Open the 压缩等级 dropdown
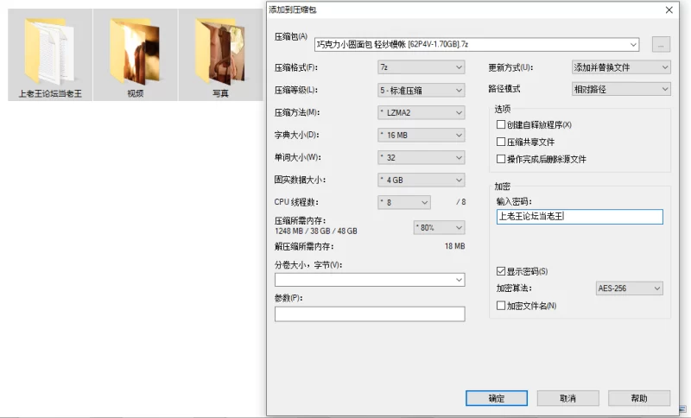Screen dimensions: 691x418 422,90
